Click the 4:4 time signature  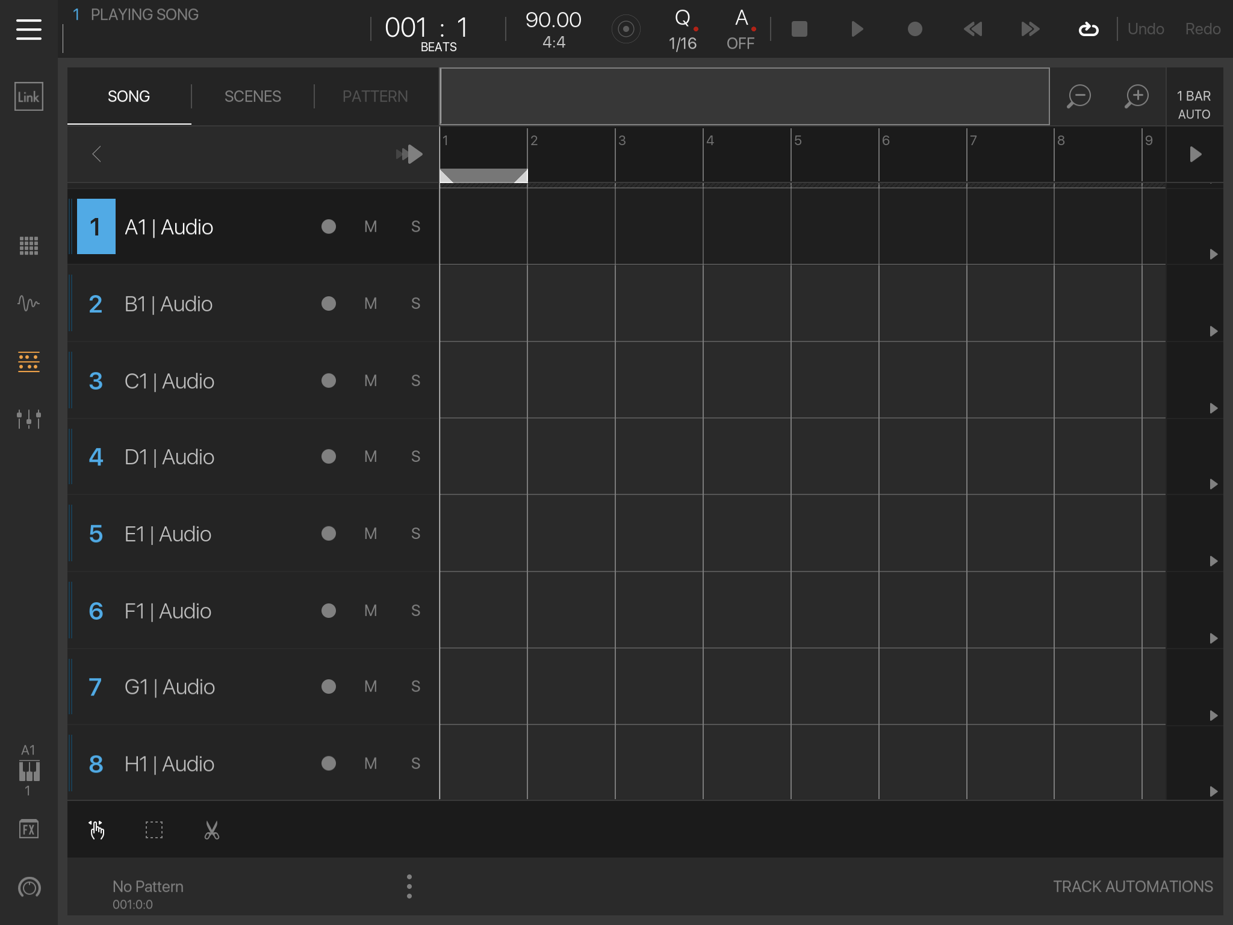(554, 42)
